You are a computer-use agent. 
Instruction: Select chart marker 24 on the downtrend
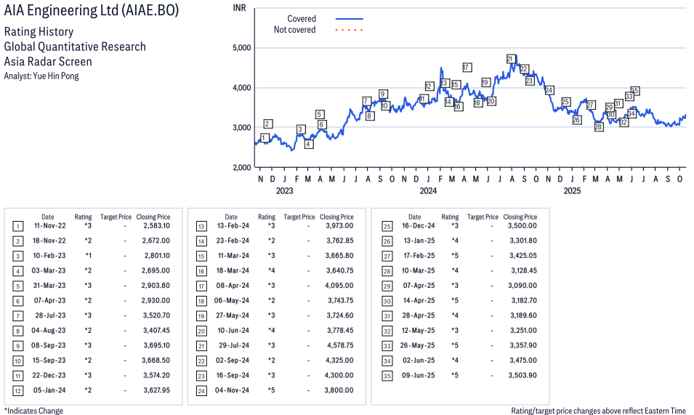[549, 90]
